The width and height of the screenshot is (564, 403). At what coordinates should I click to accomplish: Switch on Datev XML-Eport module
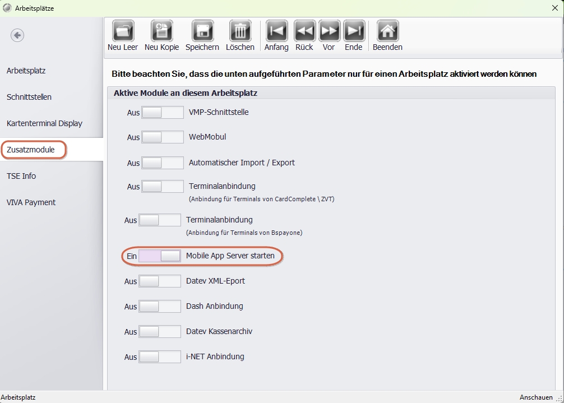pyautogui.click(x=160, y=281)
